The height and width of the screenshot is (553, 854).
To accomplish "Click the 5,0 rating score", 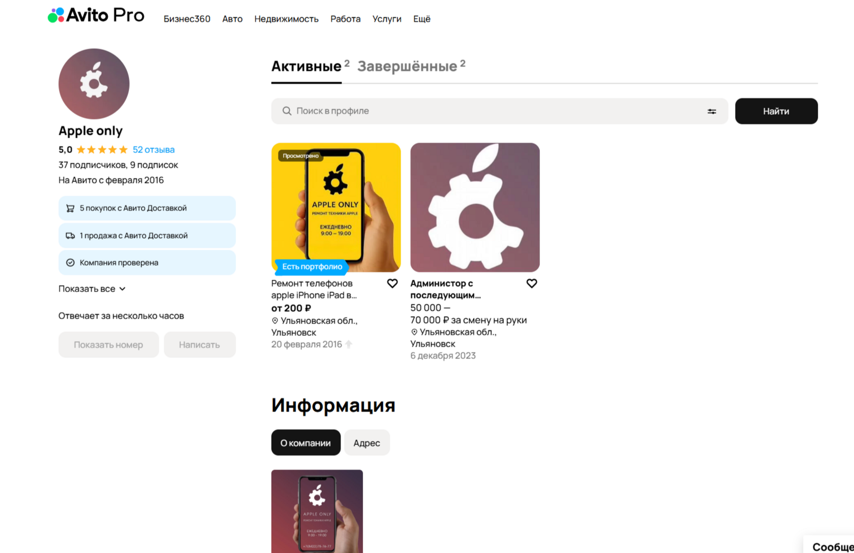I will pos(66,150).
